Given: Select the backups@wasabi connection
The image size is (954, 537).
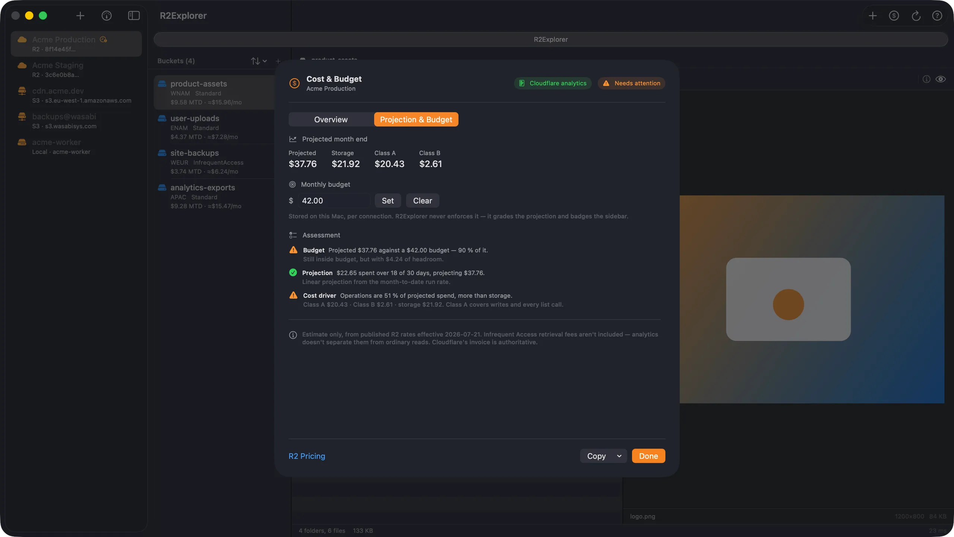Looking at the screenshot, I should (x=76, y=121).
